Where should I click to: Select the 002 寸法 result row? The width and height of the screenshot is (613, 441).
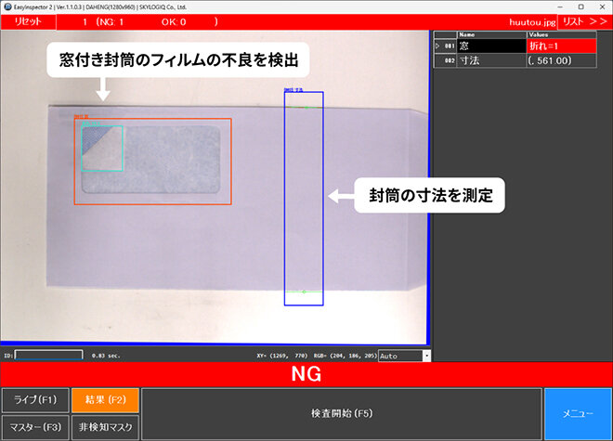(x=515, y=60)
